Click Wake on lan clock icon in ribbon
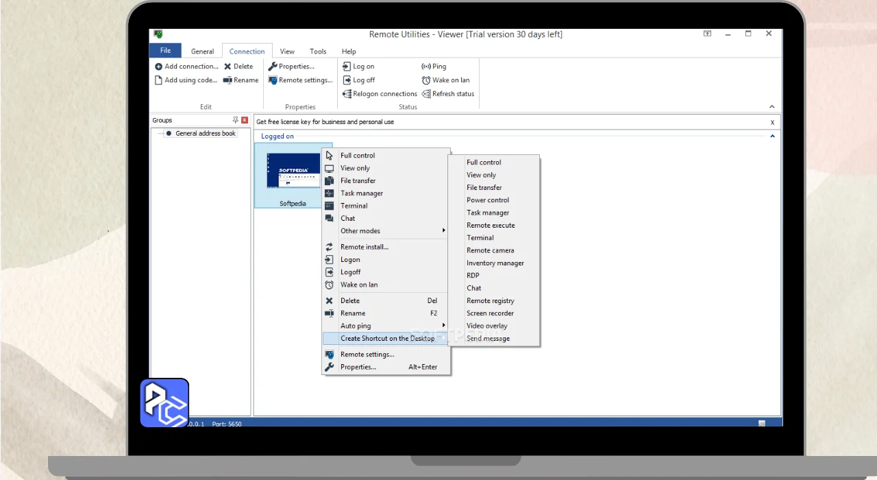 click(x=425, y=80)
